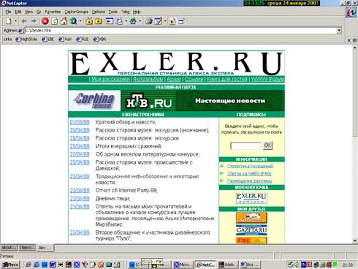
Task: Open the Favorites menu
Action: click(53, 12)
